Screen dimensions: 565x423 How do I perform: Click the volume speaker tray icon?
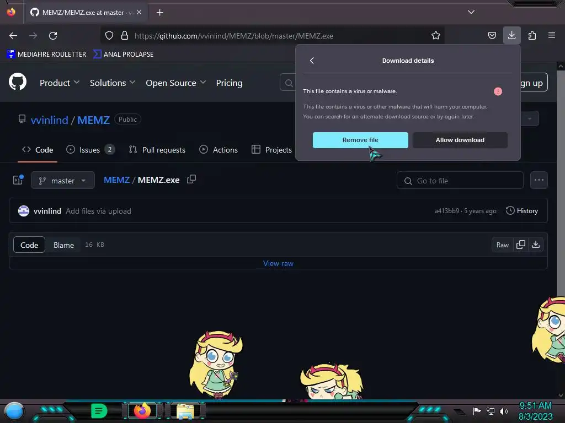point(504,411)
